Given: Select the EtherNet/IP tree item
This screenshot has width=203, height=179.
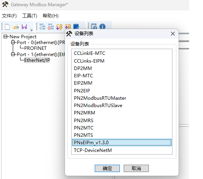Looking at the screenshot, I should (37, 60).
